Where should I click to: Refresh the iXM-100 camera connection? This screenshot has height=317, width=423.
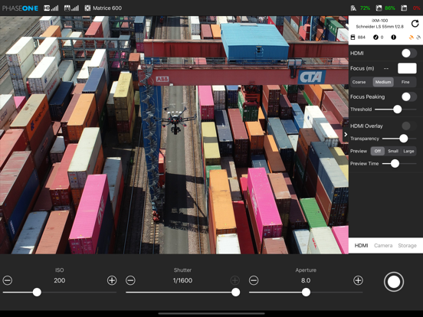click(415, 24)
